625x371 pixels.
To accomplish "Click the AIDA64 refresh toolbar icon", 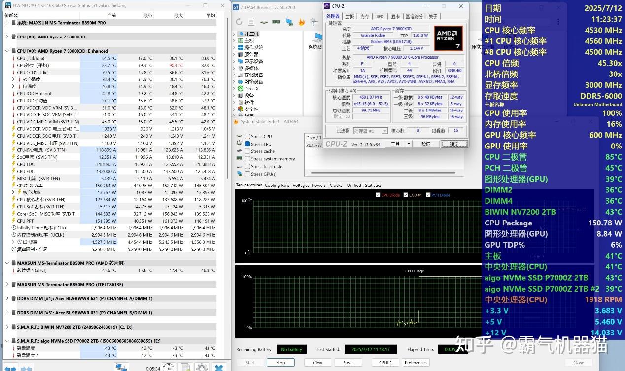I will 239,22.
